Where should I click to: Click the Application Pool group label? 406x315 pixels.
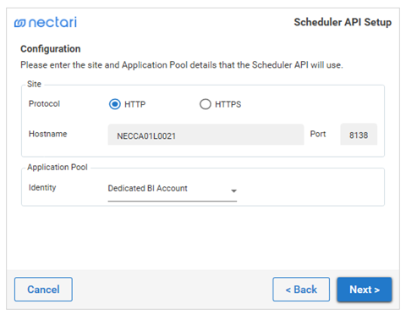click(x=58, y=167)
